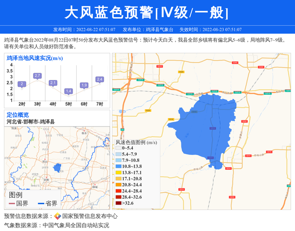This screenshot has width=295, height=231.
Task: Click the 发布单位 鸡泽县气象台 text
Action: (148, 29)
